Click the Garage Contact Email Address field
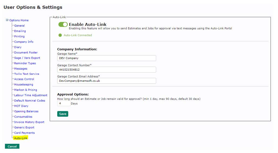This screenshot has height=153, width=278. tap(106, 81)
